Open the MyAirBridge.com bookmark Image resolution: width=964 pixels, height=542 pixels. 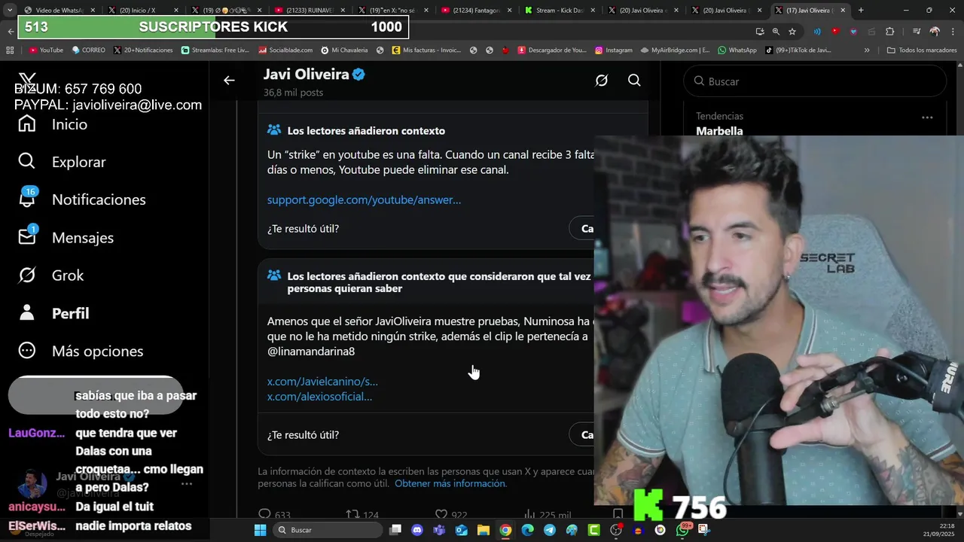click(675, 50)
